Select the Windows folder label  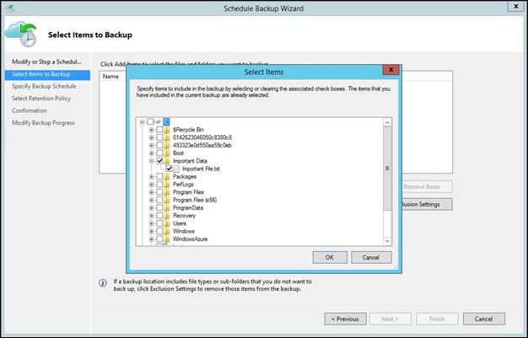click(x=184, y=231)
